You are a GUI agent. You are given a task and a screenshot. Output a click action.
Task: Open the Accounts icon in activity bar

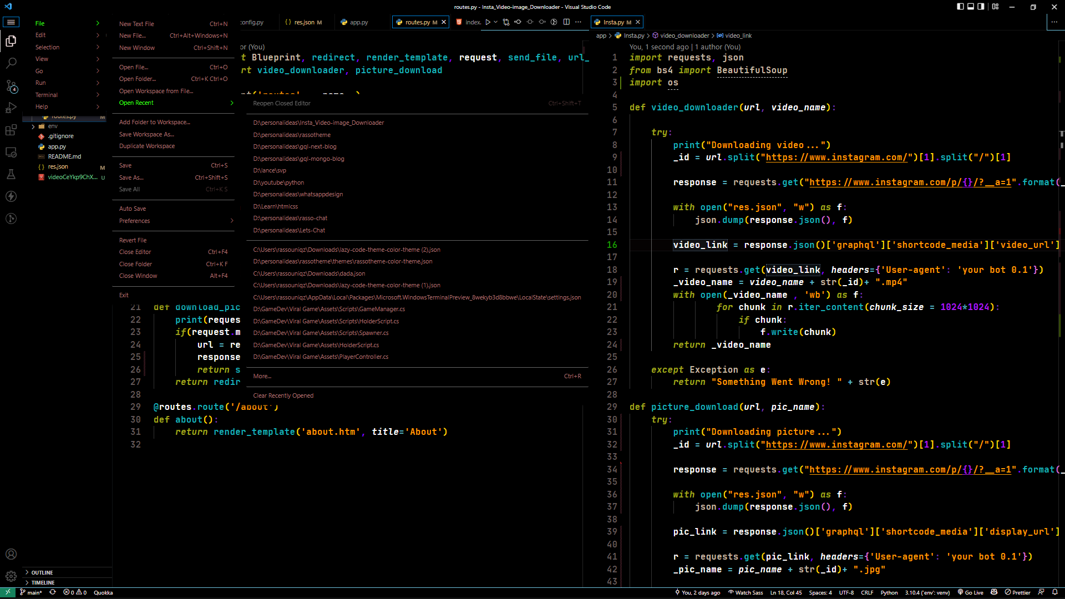pyautogui.click(x=11, y=554)
